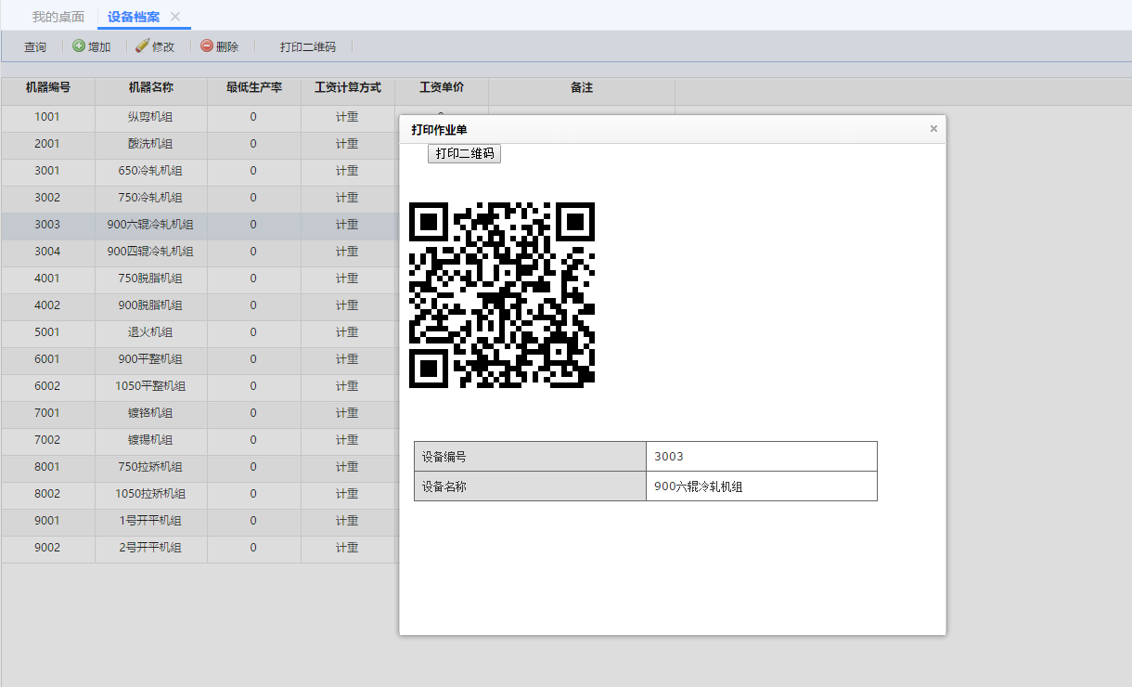The image size is (1132, 687).
Task: Click the green plus Add icon
Action: click(x=79, y=46)
